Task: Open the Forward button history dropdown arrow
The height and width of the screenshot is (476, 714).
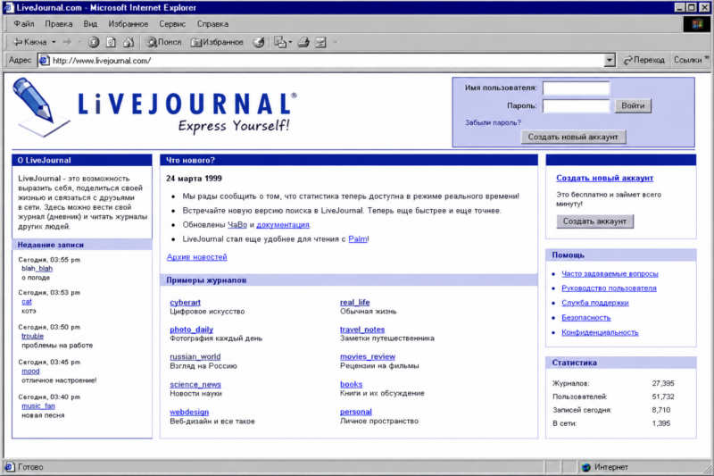Action: (x=79, y=42)
